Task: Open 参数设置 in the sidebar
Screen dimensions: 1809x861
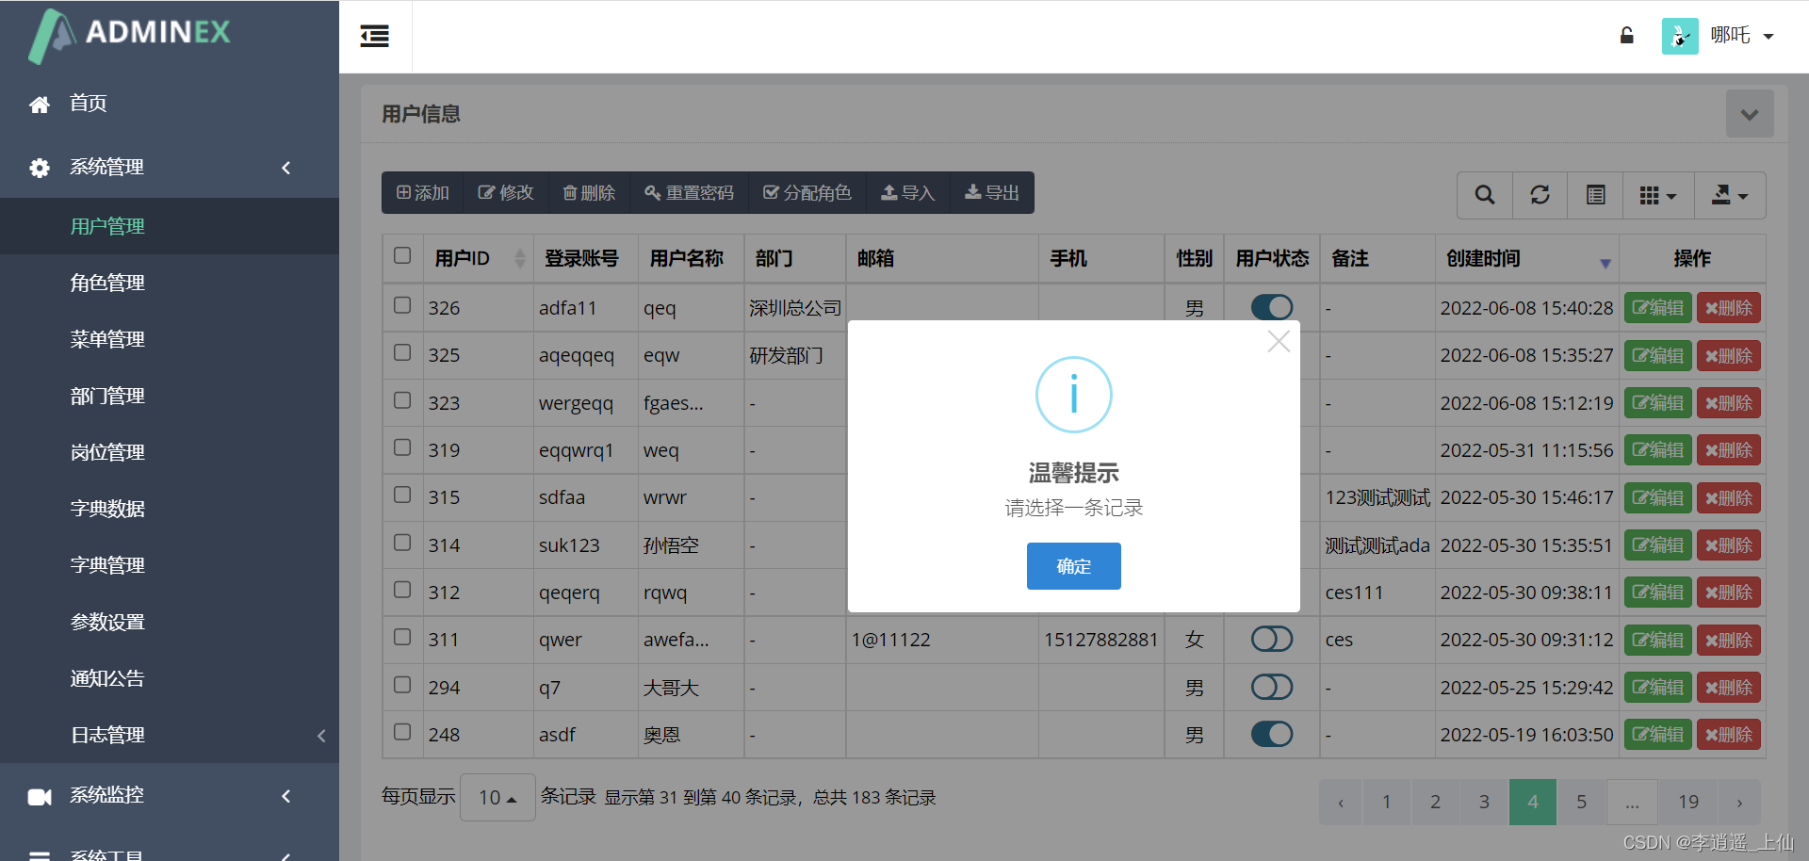Action: (106, 622)
